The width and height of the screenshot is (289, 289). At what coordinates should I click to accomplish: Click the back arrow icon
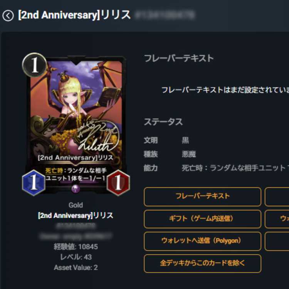click(8, 16)
